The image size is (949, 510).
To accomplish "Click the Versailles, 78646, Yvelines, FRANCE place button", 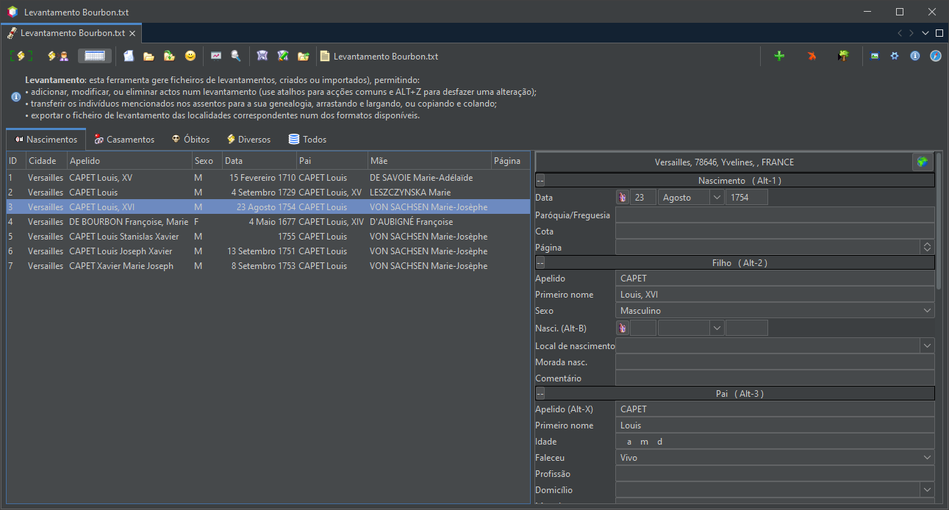I will click(x=724, y=162).
